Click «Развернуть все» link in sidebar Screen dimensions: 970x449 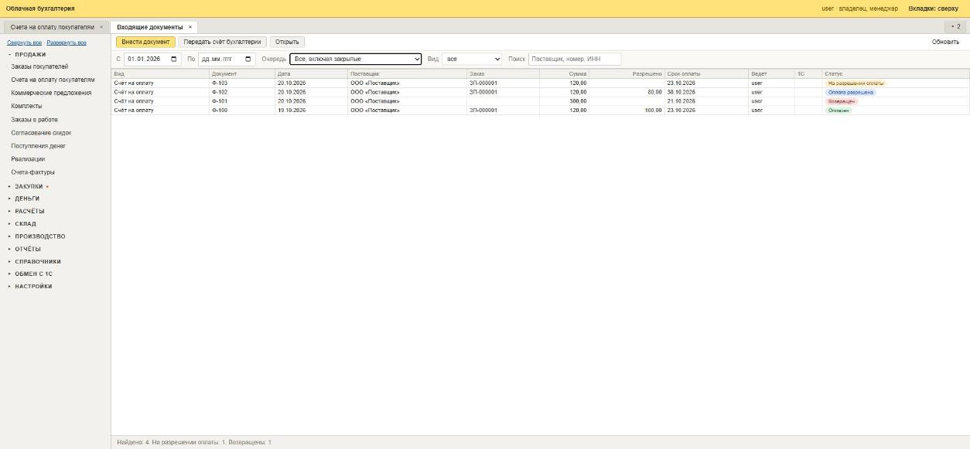(x=67, y=43)
